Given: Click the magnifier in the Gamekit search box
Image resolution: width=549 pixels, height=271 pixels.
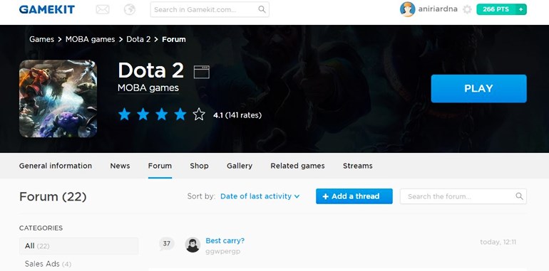Looking at the screenshot, I should (x=262, y=9).
